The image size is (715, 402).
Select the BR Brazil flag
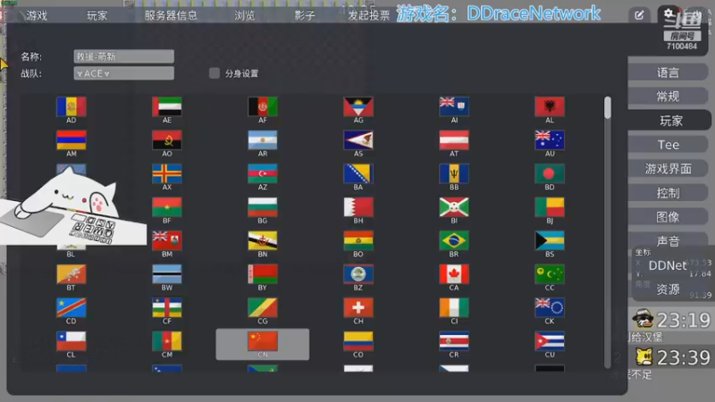454,241
